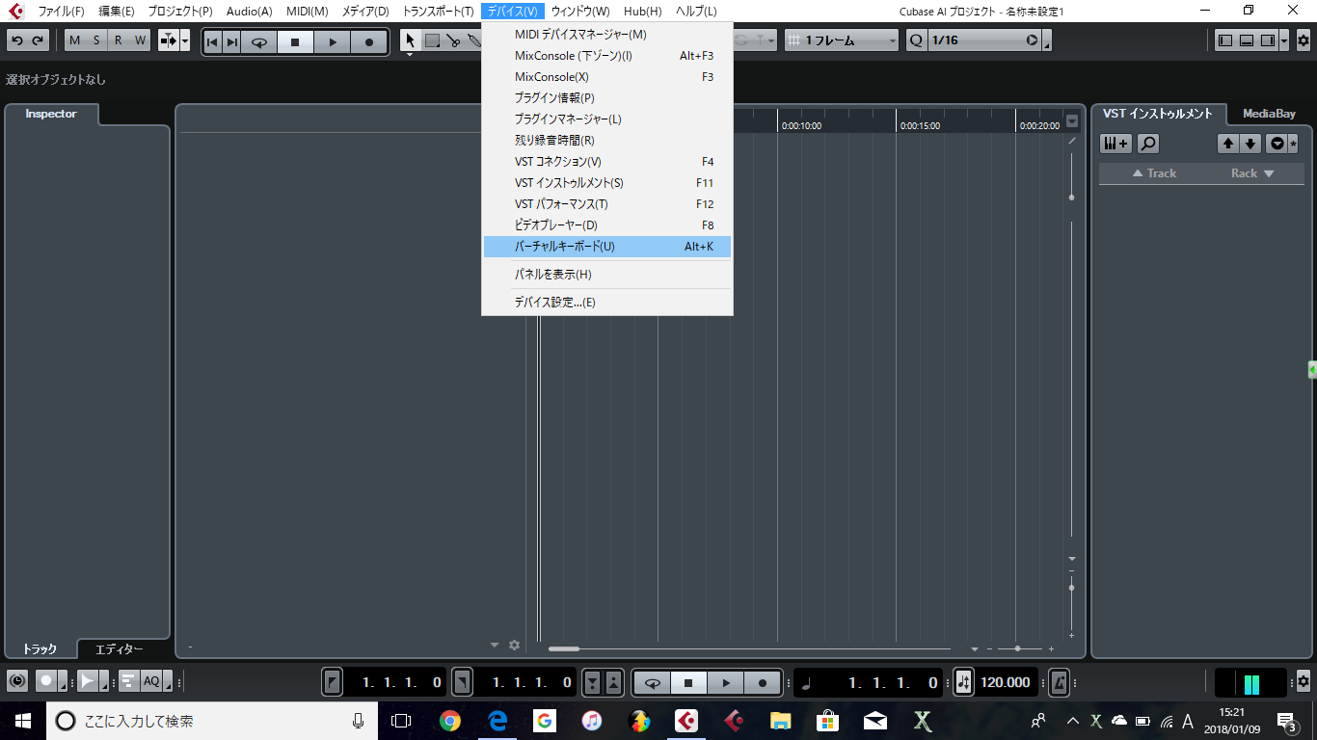Viewport: 1317px width, 740px height.
Task: Expand the Rack section header
Action: tap(1252, 173)
